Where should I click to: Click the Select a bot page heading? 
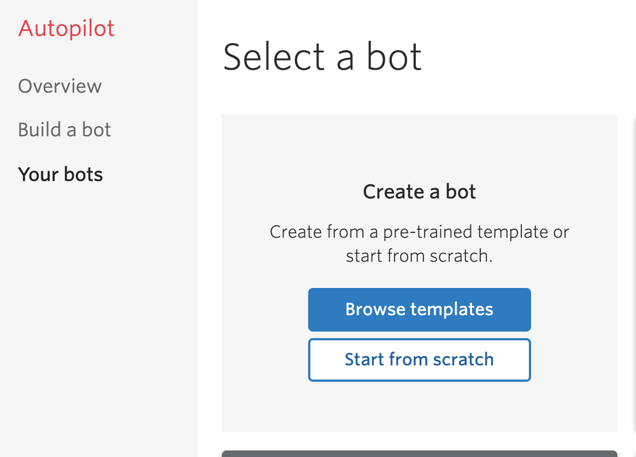click(x=322, y=57)
